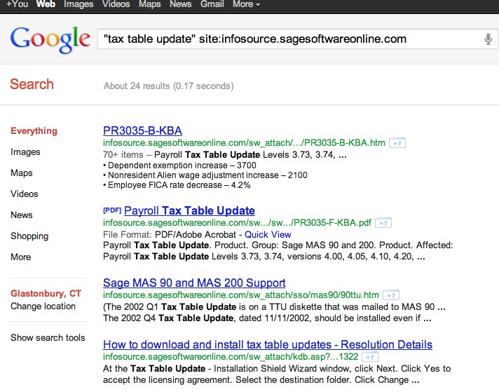Filter results by News in sidebar
The image size is (499, 392).
point(21,215)
